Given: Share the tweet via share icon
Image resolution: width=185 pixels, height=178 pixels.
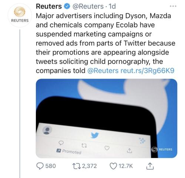Looking at the screenshot, I should pyautogui.click(x=150, y=166).
